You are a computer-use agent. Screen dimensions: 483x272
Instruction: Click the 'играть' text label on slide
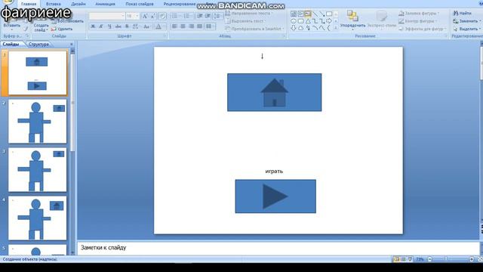[274, 172]
